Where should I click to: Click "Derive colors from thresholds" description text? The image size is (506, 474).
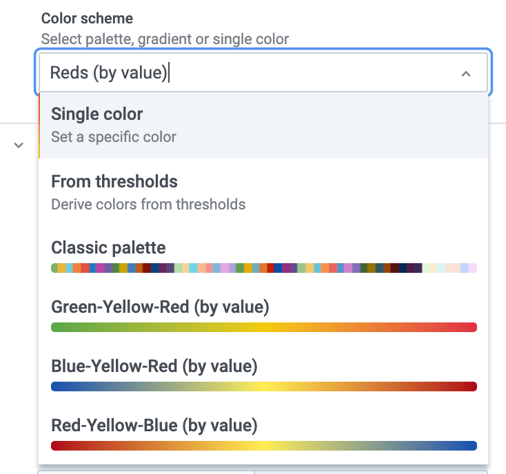[148, 204]
